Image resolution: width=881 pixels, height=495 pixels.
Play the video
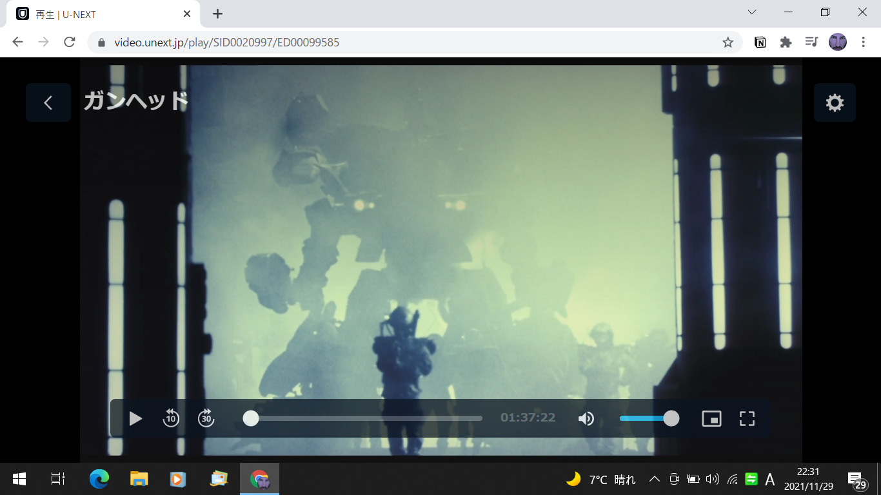(x=135, y=418)
